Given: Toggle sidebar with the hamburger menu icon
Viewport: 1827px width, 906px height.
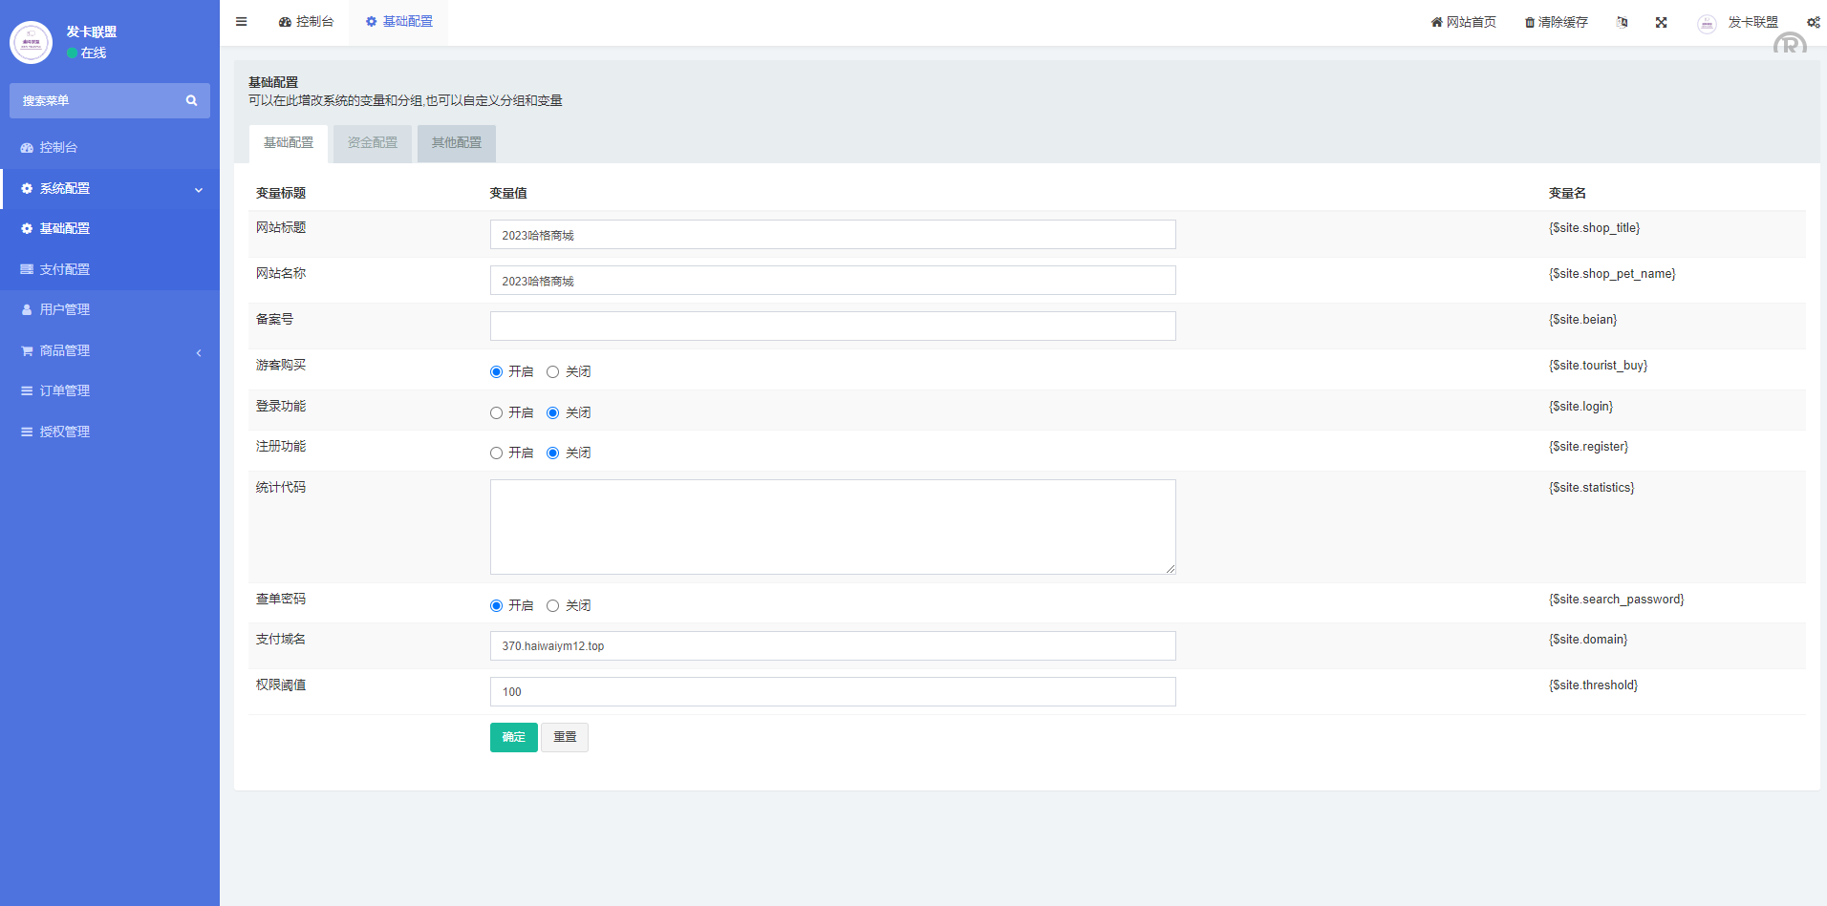Looking at the screenshot, I should [x=242, y=22].
